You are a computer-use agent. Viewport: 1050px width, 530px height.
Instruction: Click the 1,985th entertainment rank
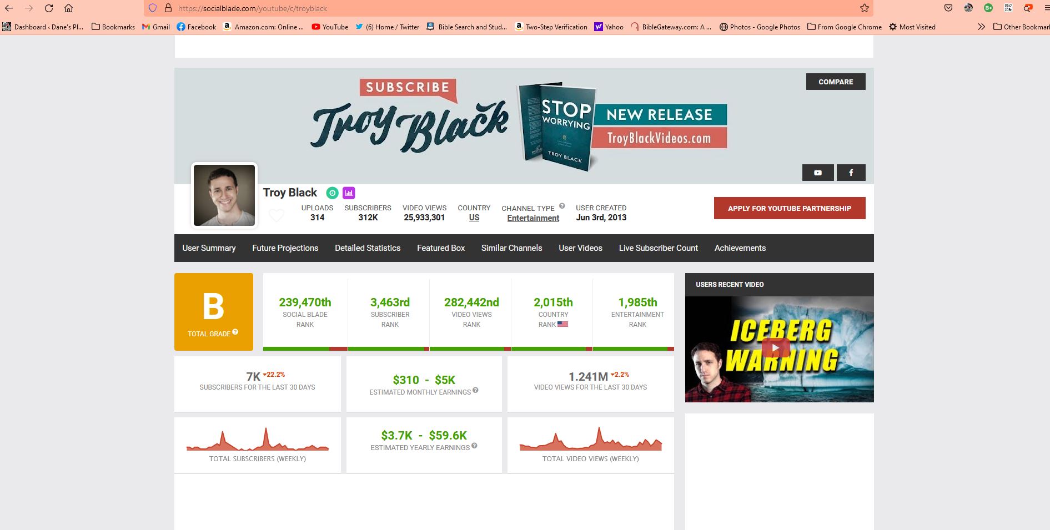coord(637,302)
